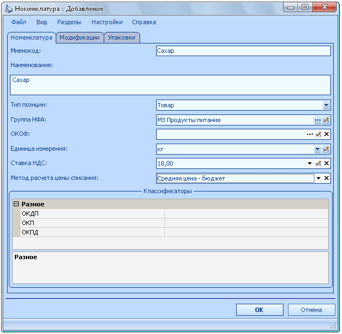Screen dimensions: 342x334
Task: Open the Вид menu
Action: coord(42,22)
